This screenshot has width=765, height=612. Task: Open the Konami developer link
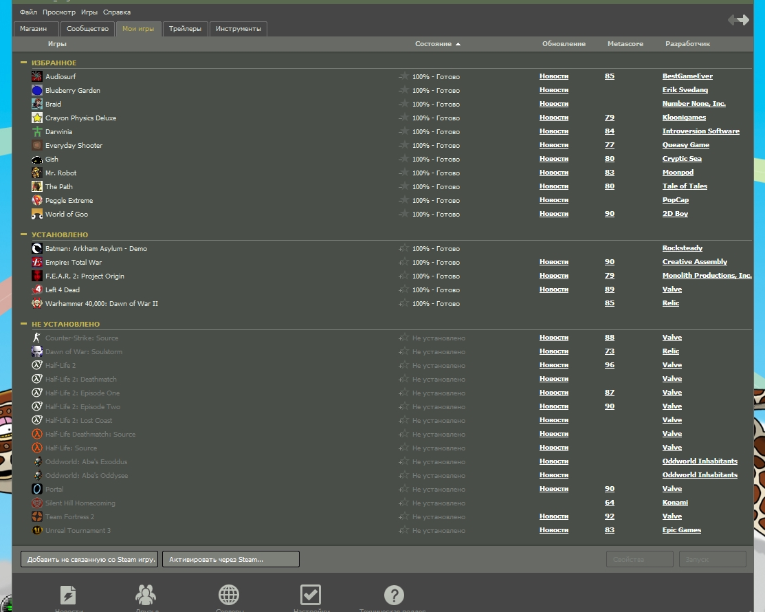coord(675,502)
